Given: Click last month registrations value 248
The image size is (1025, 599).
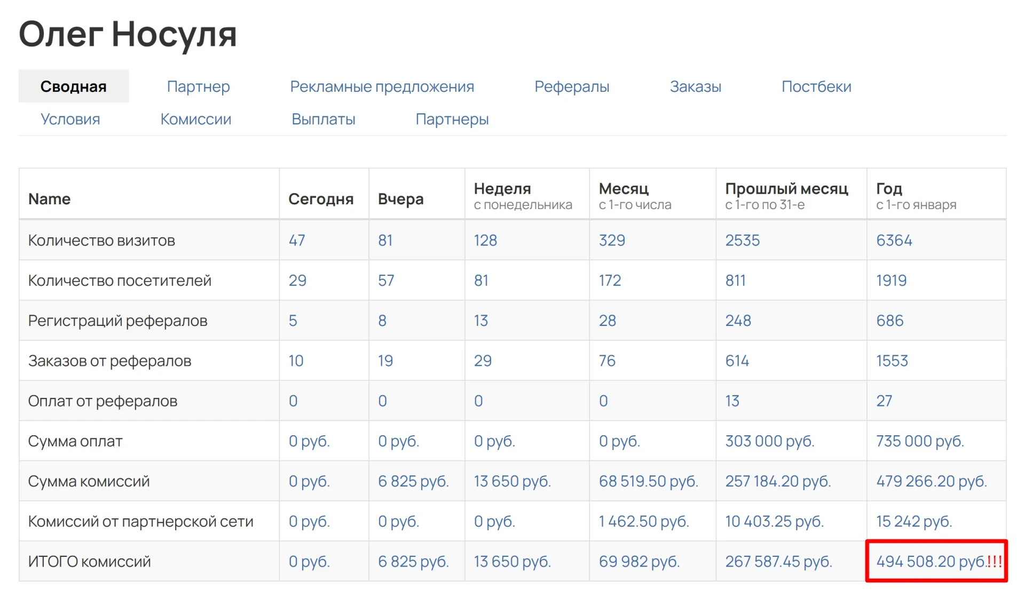Looking at the screenshot, I should click(738, 321).
